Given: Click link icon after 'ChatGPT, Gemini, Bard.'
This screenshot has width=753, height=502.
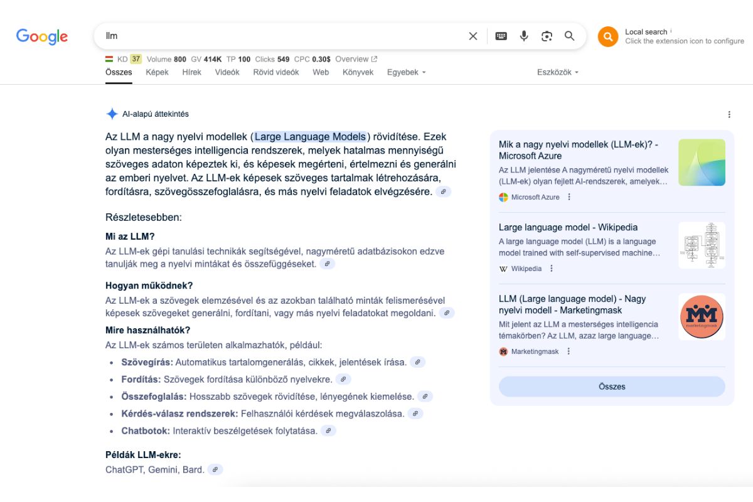Looking at the screenshot, I should (215, 469).
